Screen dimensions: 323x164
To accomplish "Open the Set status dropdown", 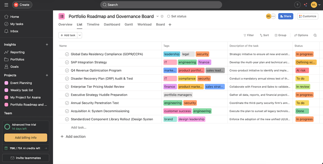I will click(x=177, y=16).
